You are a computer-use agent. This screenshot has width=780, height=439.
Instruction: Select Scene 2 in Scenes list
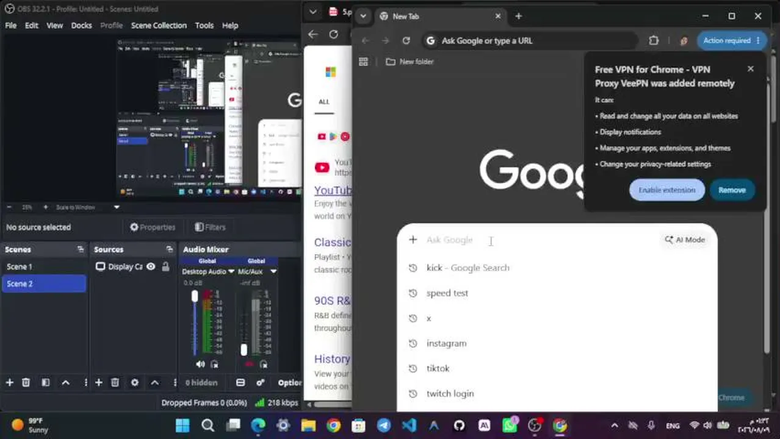45,284
